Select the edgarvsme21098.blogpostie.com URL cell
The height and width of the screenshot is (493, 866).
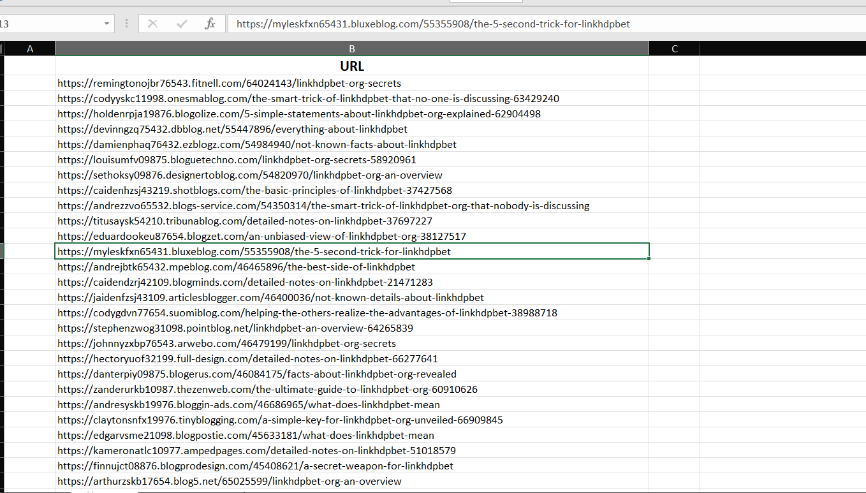246,435
